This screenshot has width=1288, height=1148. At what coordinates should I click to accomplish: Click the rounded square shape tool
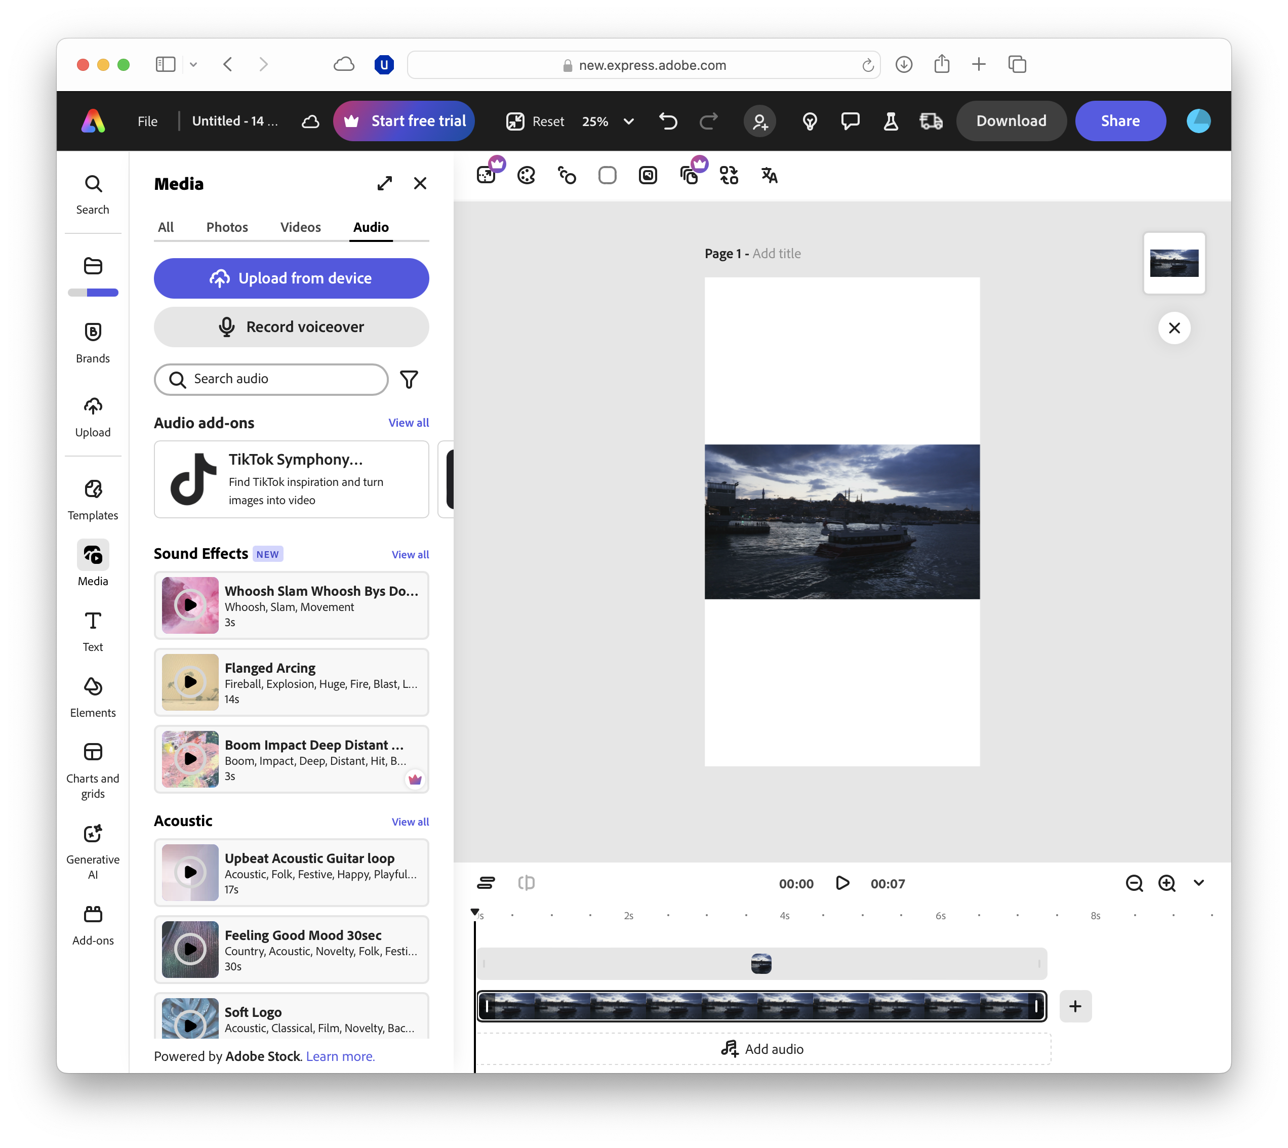pyautogui.click(x=608, y=175)
